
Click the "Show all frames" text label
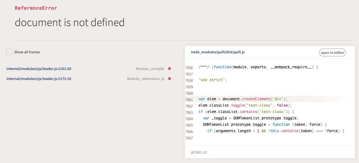tap(27, 52)
